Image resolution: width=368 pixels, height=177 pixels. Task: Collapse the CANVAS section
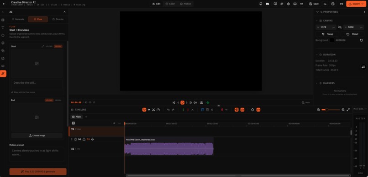coord(317,20)
